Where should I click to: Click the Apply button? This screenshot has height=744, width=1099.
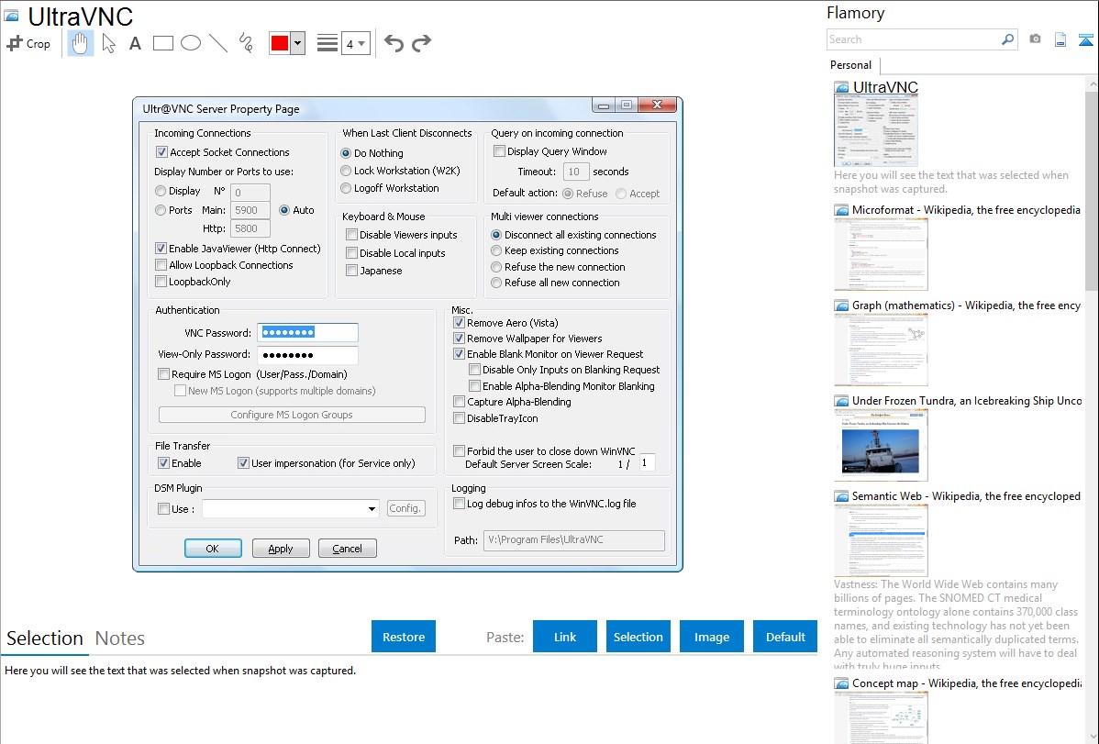281,549
